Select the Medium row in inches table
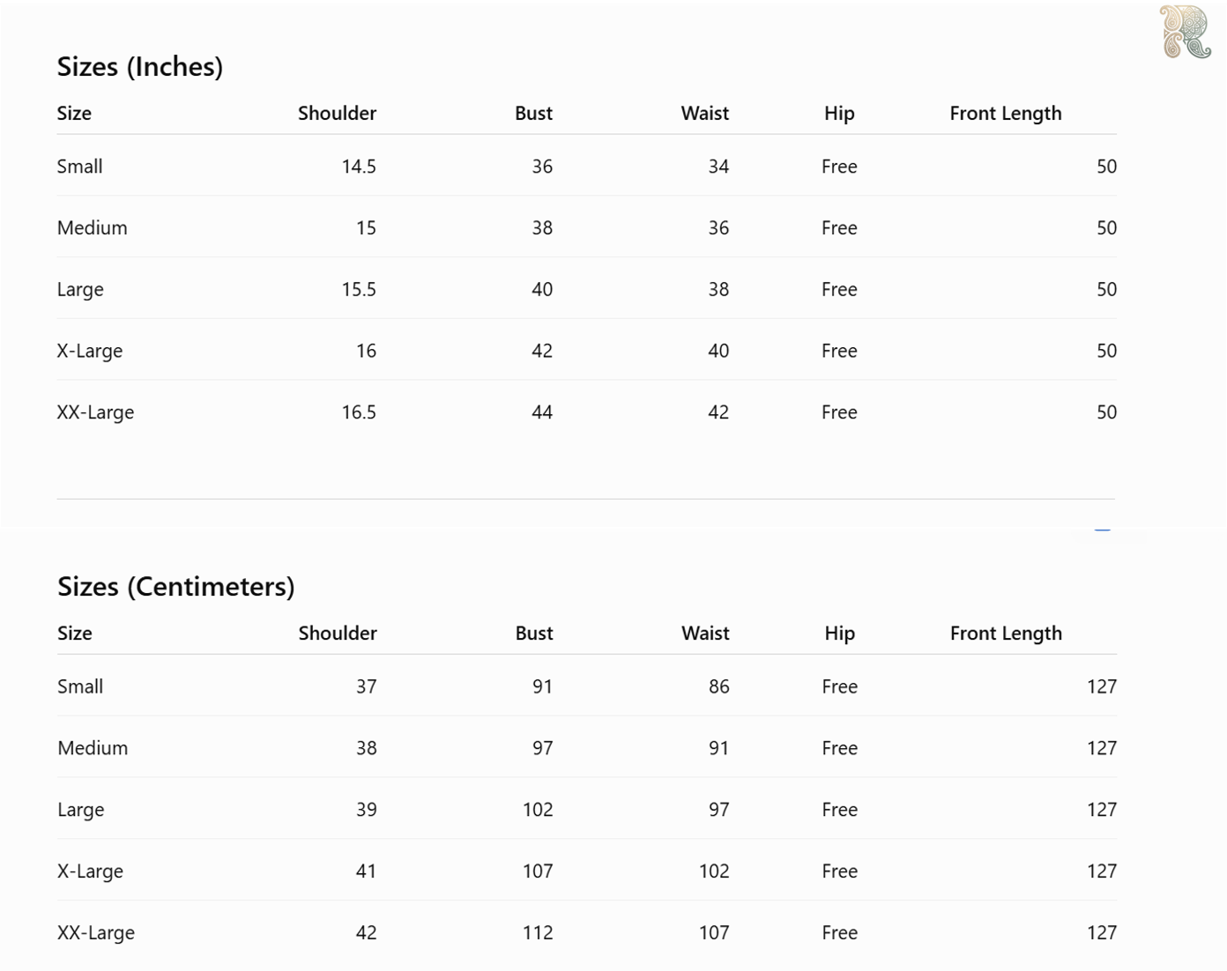Viewport: 1227px width, 971px height. 587,228
